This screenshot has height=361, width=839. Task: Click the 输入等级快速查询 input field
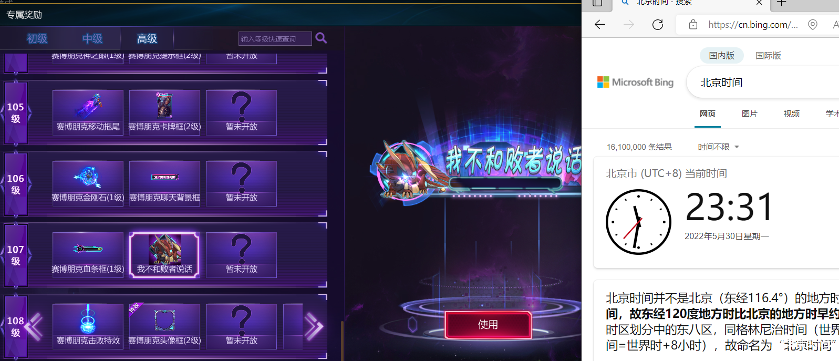pyautogui.click(x=275, y=38)
